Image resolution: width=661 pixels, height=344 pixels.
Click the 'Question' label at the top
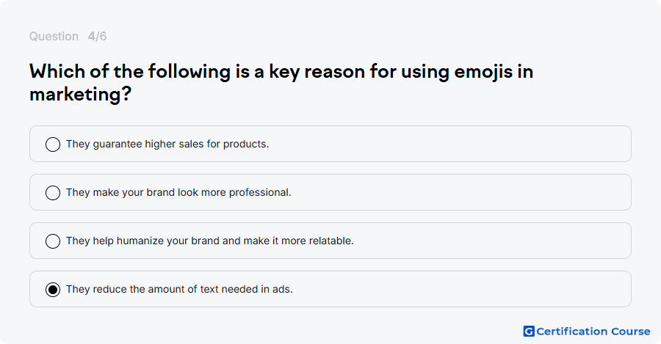pyautogui.click(x=54, y=36)
